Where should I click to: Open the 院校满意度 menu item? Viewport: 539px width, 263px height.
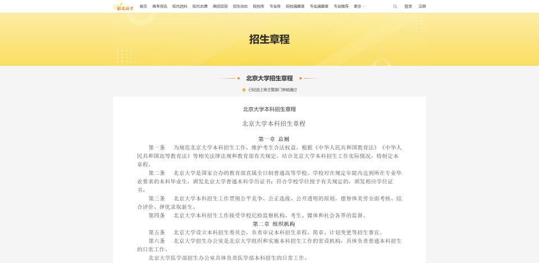(x=295, y=6)
